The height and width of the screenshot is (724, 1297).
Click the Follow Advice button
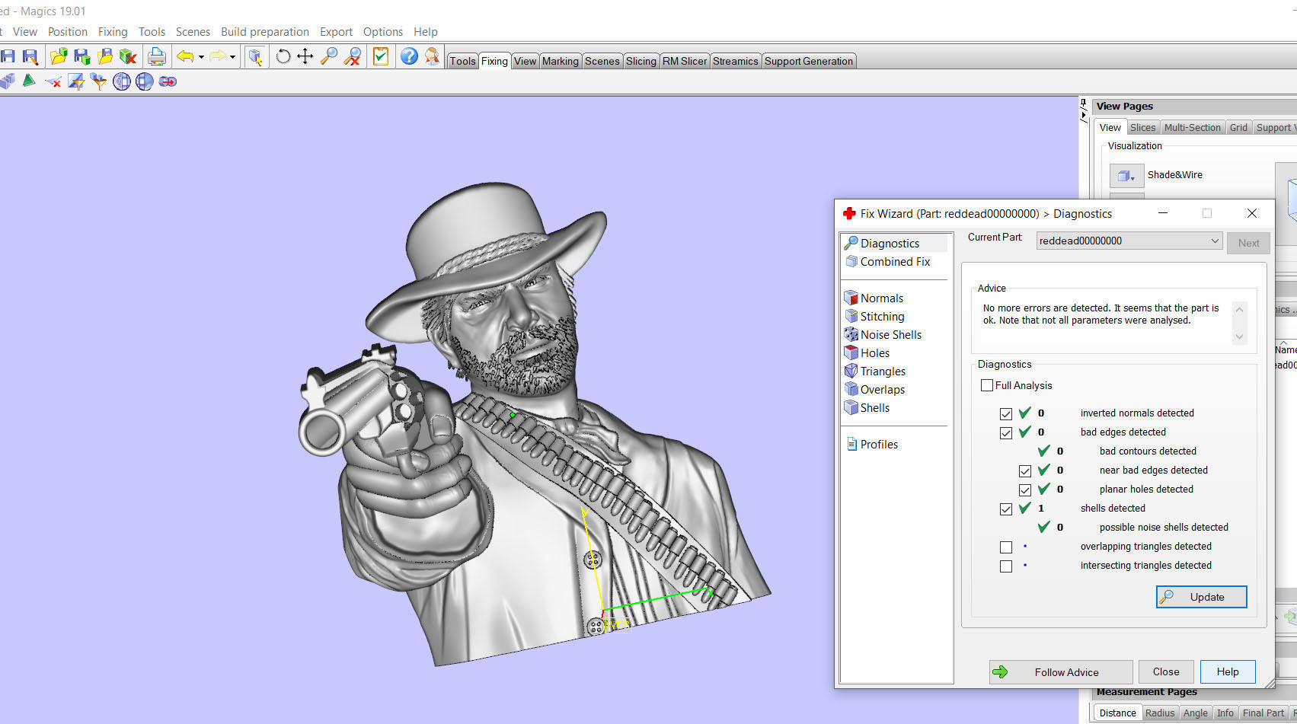1061,671
